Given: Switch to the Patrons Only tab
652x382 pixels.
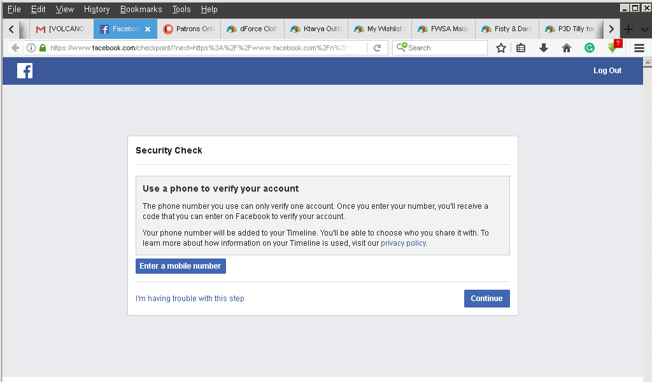Looking at the screenshot, I should (189, 29).
